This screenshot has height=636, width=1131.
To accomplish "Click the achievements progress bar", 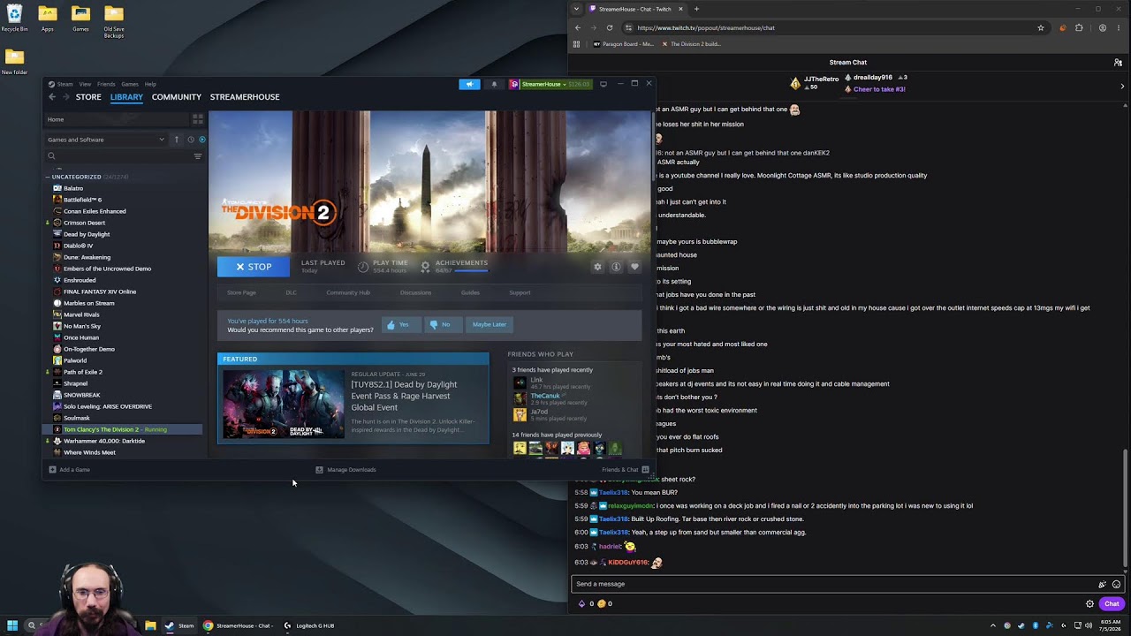I will tap(471, 270).
